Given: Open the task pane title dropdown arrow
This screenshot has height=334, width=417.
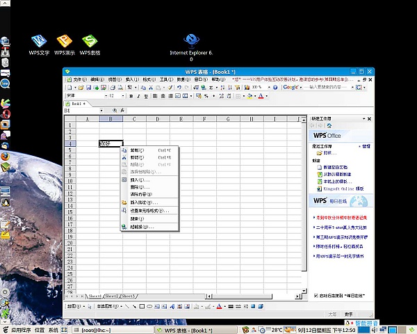Looking at the screenshot, I should coord(363,119).
